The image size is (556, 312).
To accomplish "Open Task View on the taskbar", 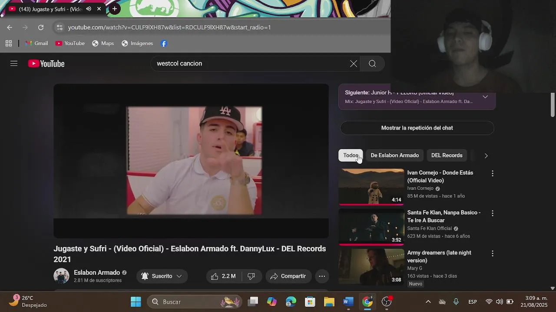I will 253,302.
